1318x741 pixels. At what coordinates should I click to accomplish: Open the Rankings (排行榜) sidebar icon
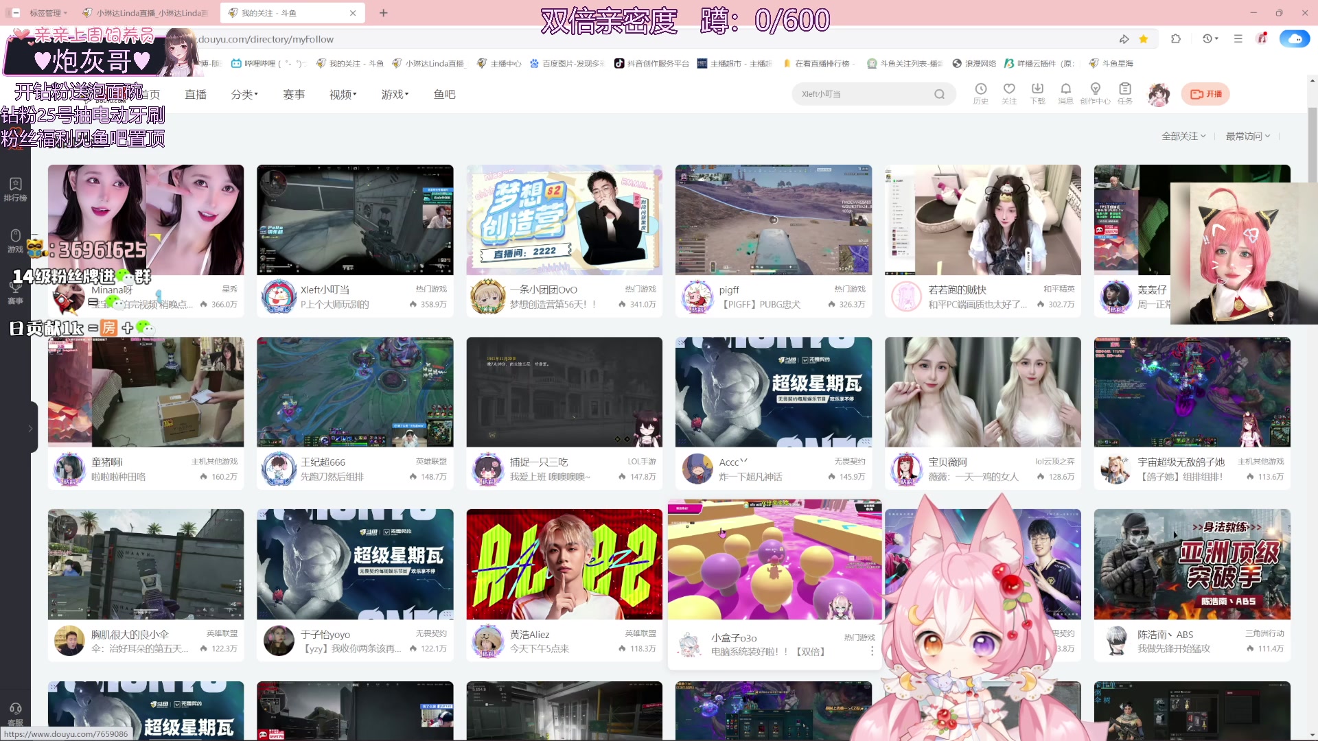point(16,189)
